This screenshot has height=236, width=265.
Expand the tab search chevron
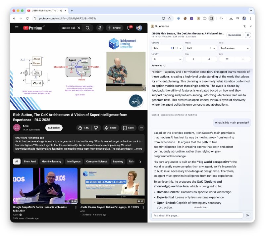click(251, 11)
